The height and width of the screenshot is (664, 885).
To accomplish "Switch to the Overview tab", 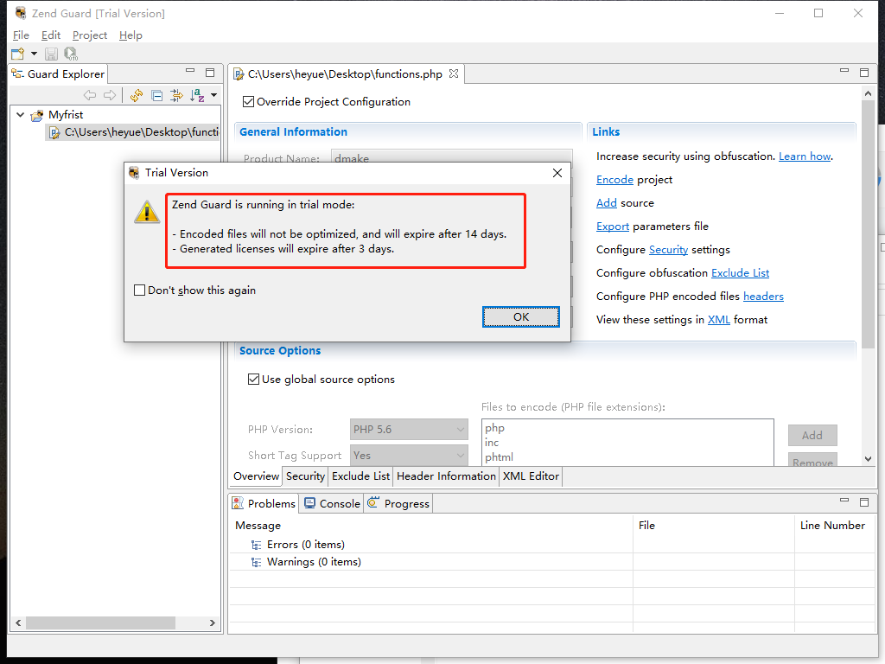I will (256, 476).
